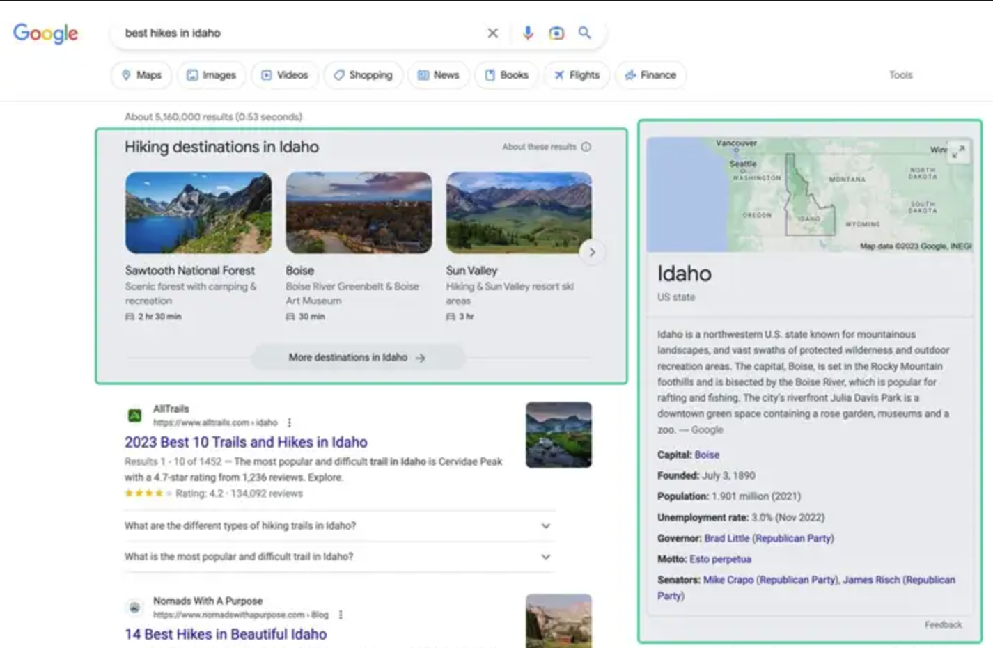Switch to the Shopping filter

(363, 75)
